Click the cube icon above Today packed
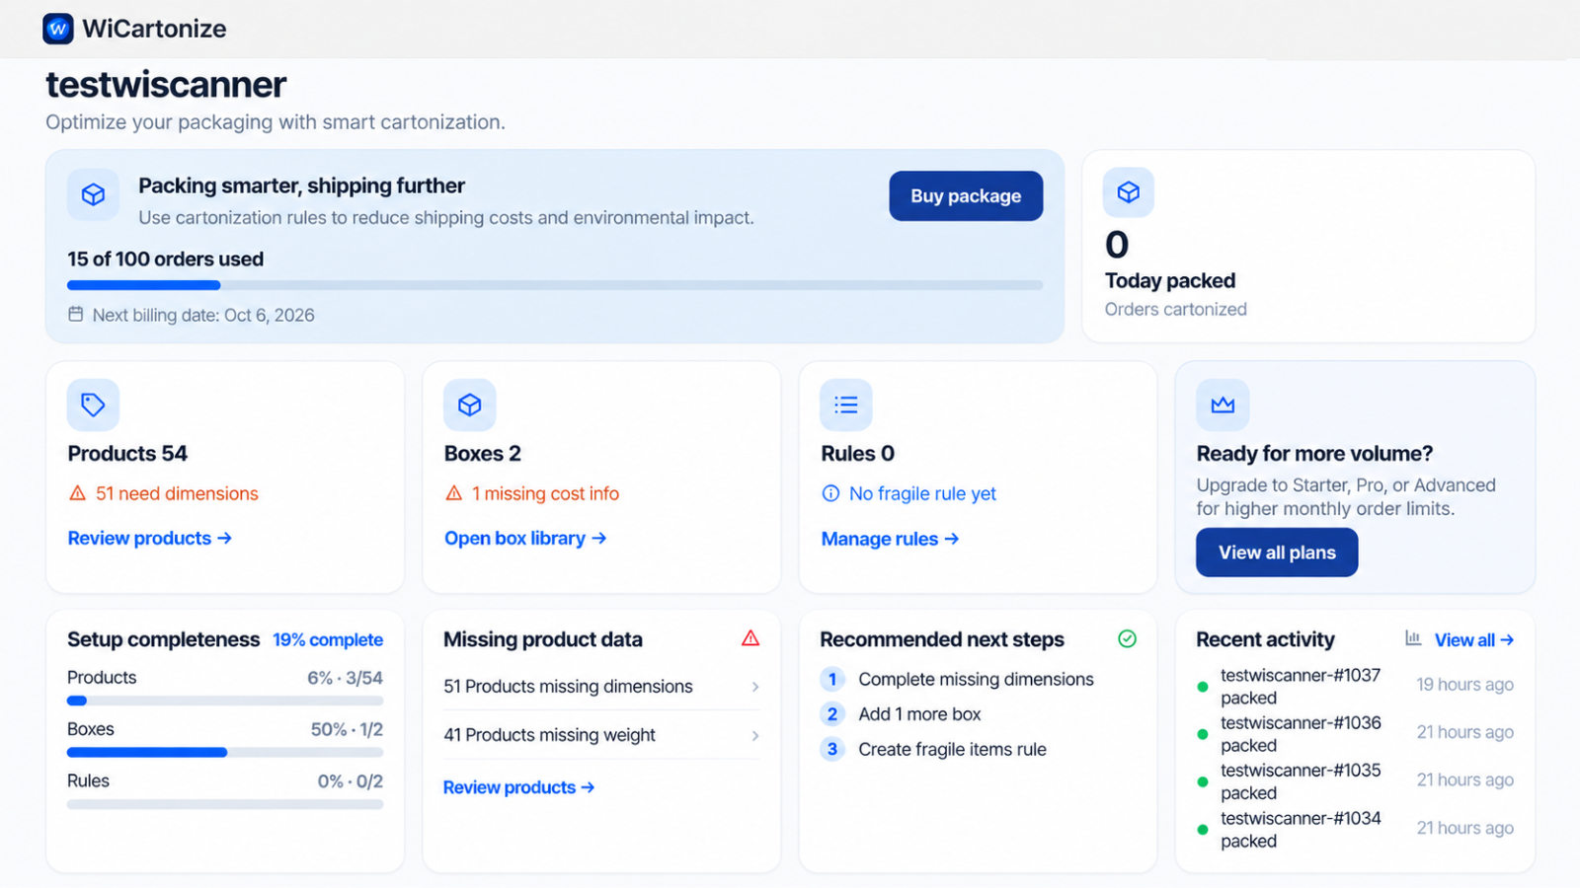 pos(1129,192)
